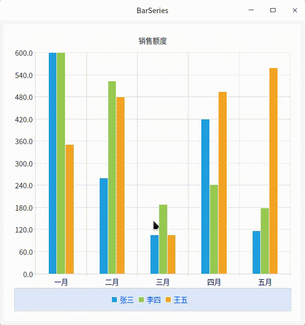Viewport: 305px width, 325px height.
Task: Maximize the BarSeries window
Action: 273,10
